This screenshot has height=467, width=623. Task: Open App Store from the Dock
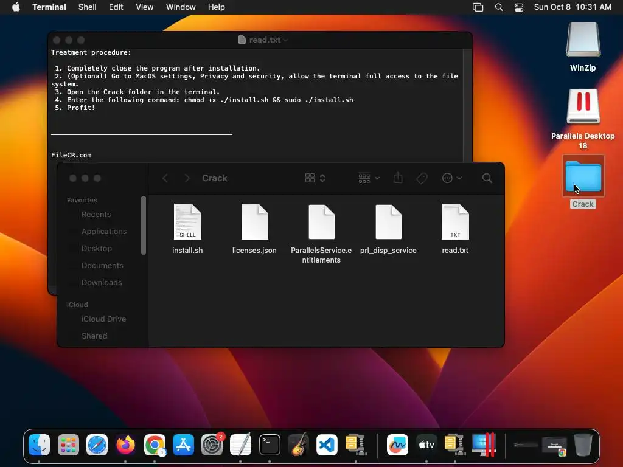[183, 445]
